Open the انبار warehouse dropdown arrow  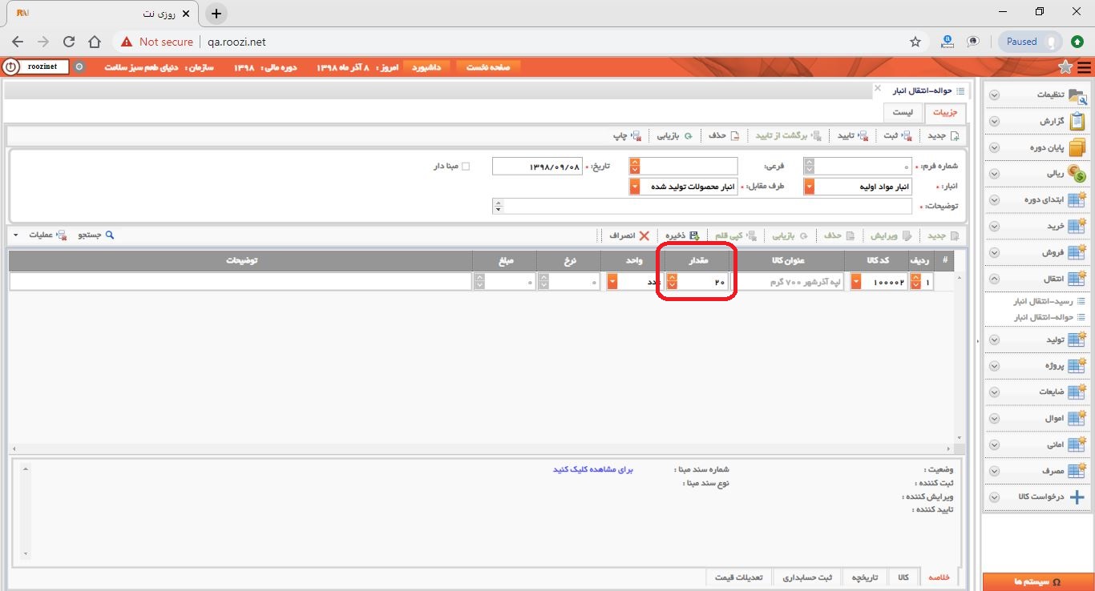pos(810,187)
